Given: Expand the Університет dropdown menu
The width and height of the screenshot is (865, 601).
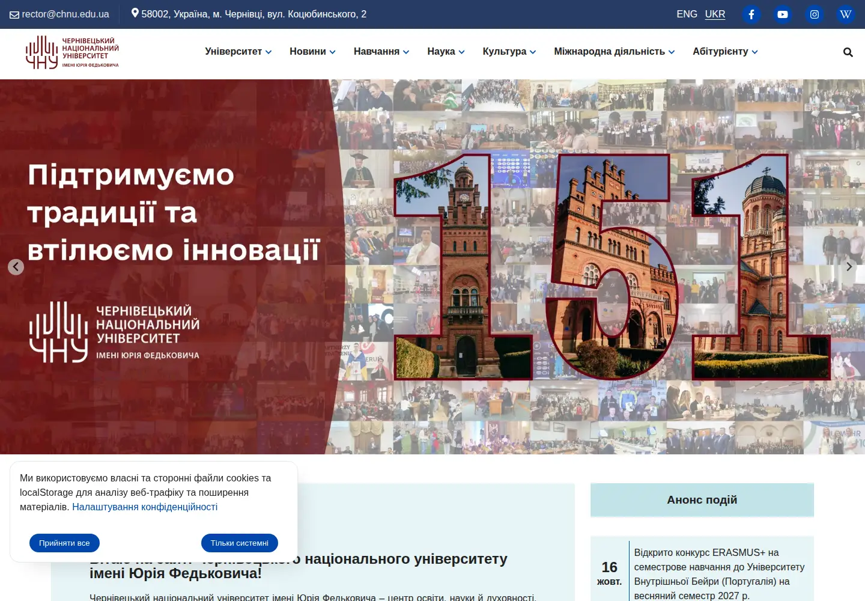Looking at the screenshot, I should pyautogui.click(x=238, y=52).
